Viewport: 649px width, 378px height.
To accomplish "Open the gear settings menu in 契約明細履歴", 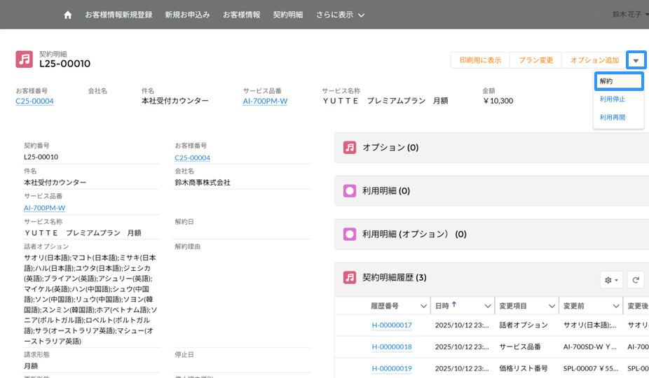I will [611, 280].
